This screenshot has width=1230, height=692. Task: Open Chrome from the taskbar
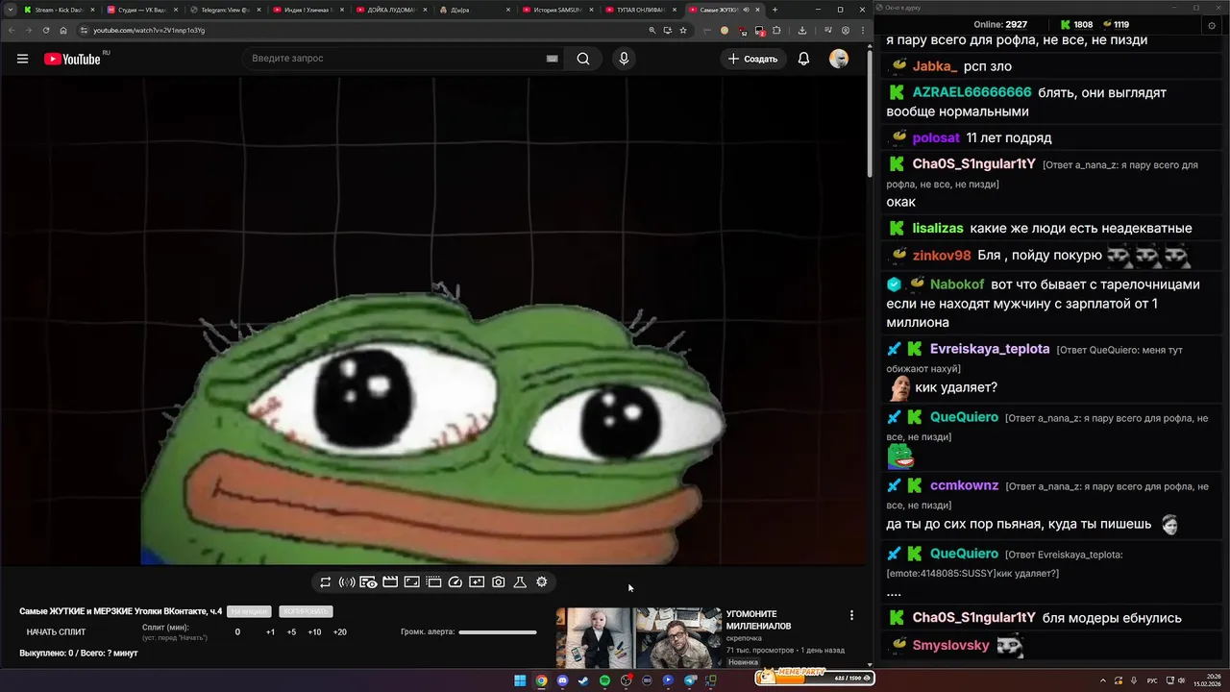pyautogui.click(x=541, y=680)
